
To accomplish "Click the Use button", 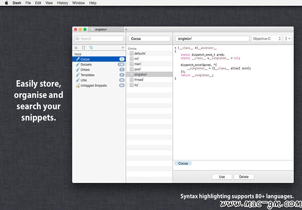I will click(x=222, y=177).
